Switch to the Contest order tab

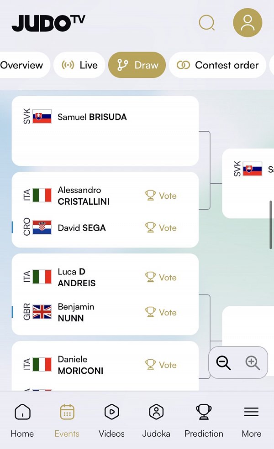217,65
